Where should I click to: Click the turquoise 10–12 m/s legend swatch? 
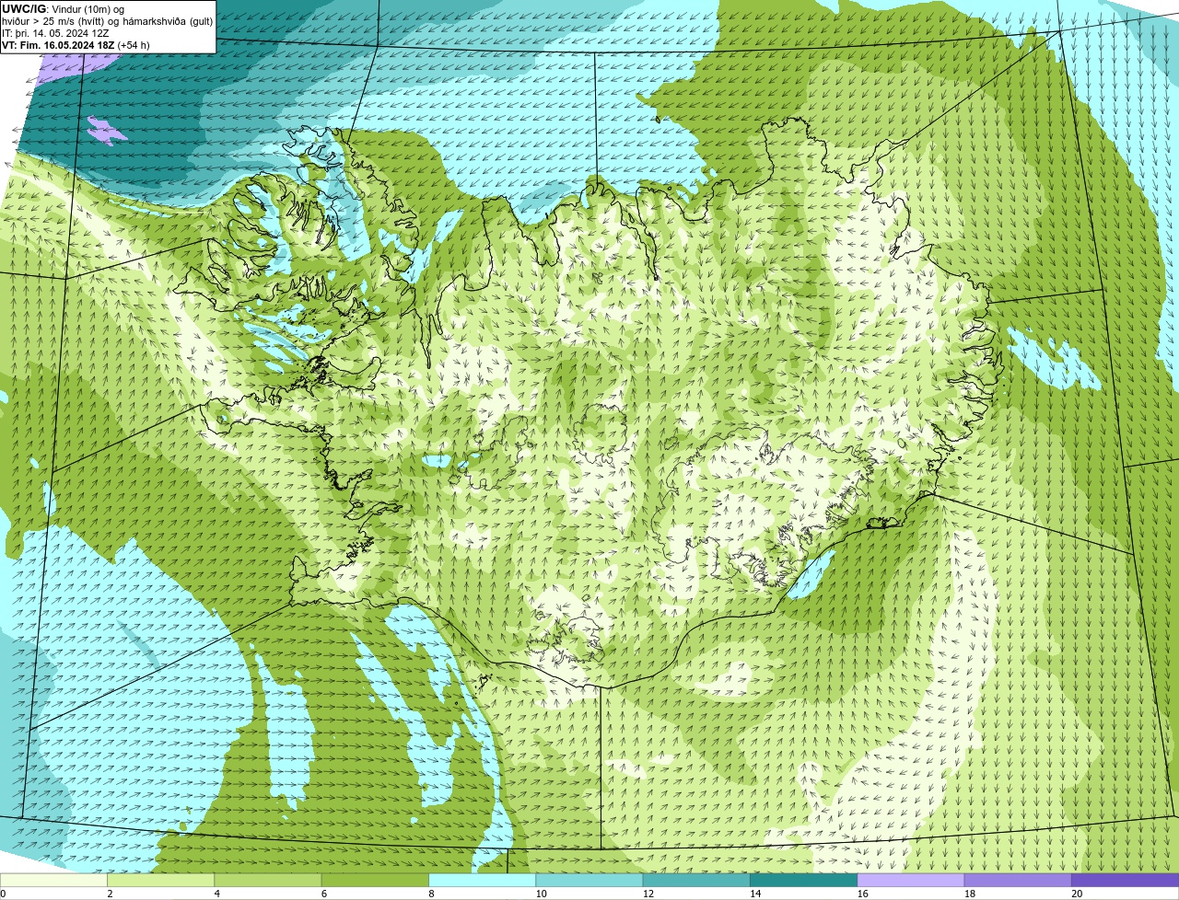click(589, 881)
